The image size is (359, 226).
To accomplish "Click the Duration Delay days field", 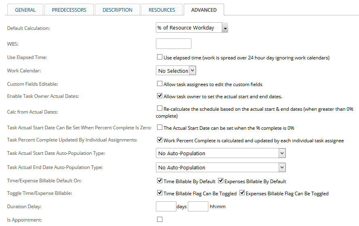I will tap(166, 206).
